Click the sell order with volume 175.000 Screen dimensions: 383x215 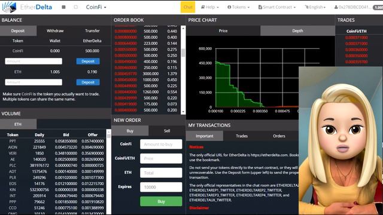[146, 104]
